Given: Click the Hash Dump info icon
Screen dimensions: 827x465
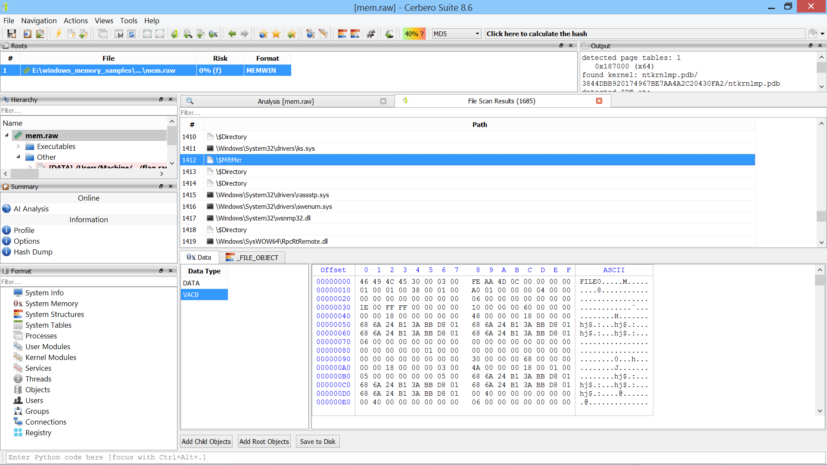Looking at the screenshot, I should click(x=6, y=252).
